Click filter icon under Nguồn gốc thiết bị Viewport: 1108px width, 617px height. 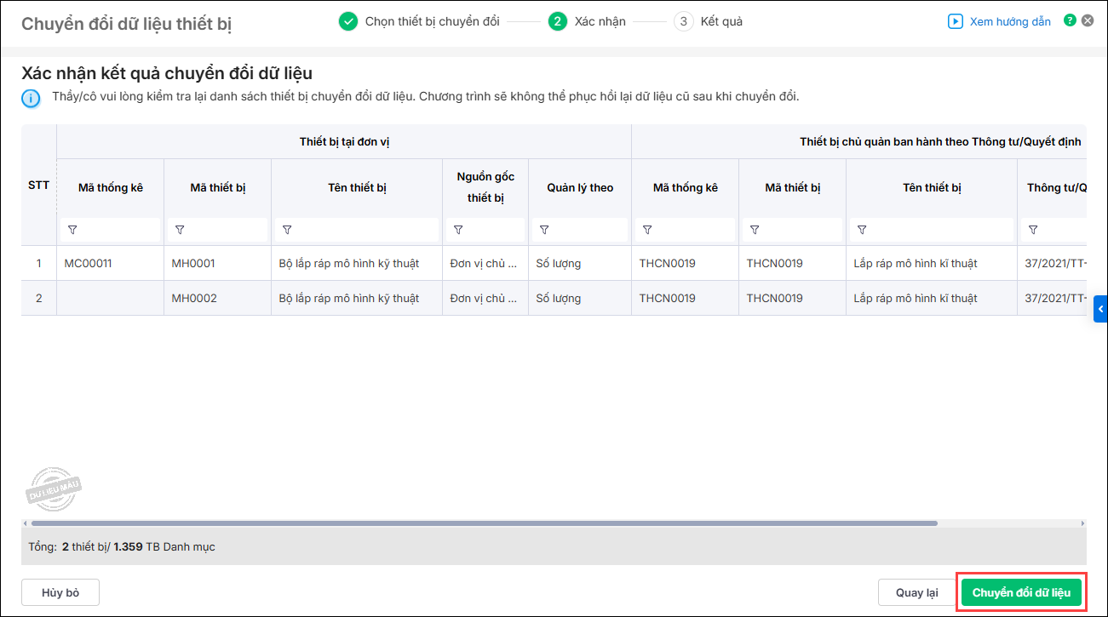[458, 230]
